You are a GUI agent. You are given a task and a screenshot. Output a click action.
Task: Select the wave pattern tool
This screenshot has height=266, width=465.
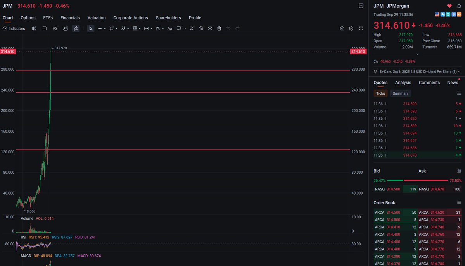[x=123, y=28]
